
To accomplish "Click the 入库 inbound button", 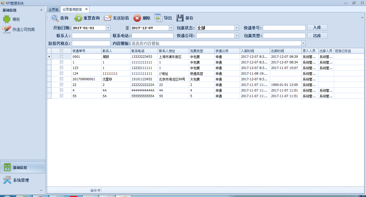I will click(x=317, y=27).
